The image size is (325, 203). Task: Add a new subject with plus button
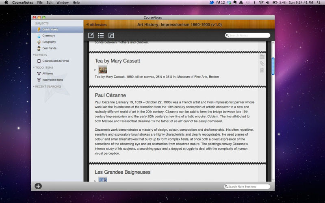38,186
